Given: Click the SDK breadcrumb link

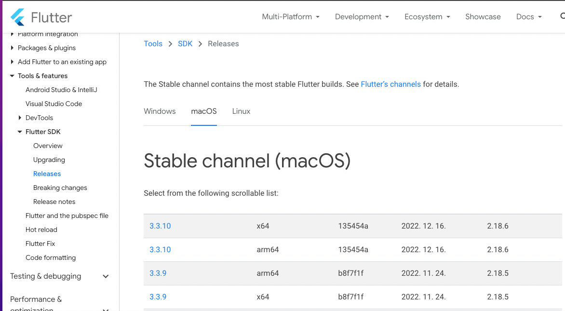Looking at the screenshot, I should tap(185, 43).
